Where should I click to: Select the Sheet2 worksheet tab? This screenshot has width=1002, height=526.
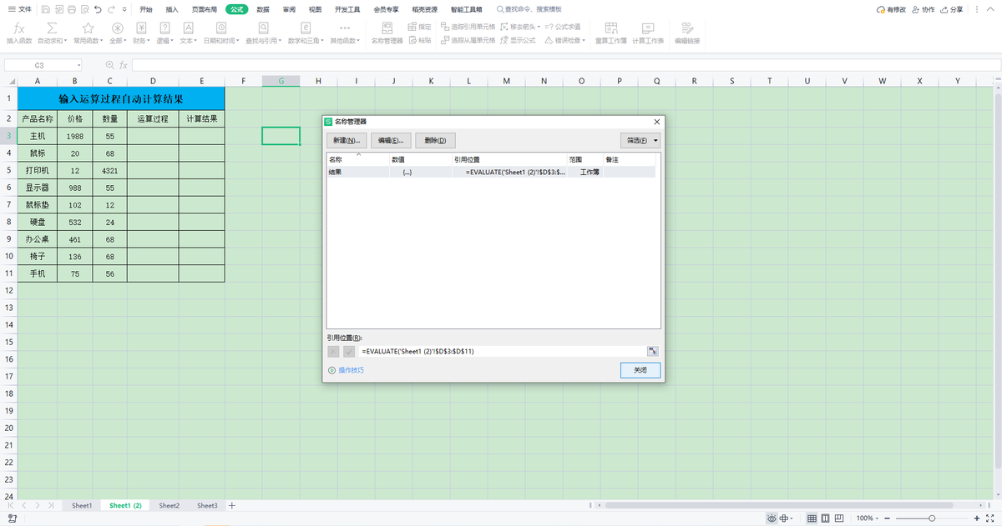click(x=170, y=505)
